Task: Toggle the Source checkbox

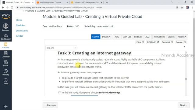Action: [185, 42]
